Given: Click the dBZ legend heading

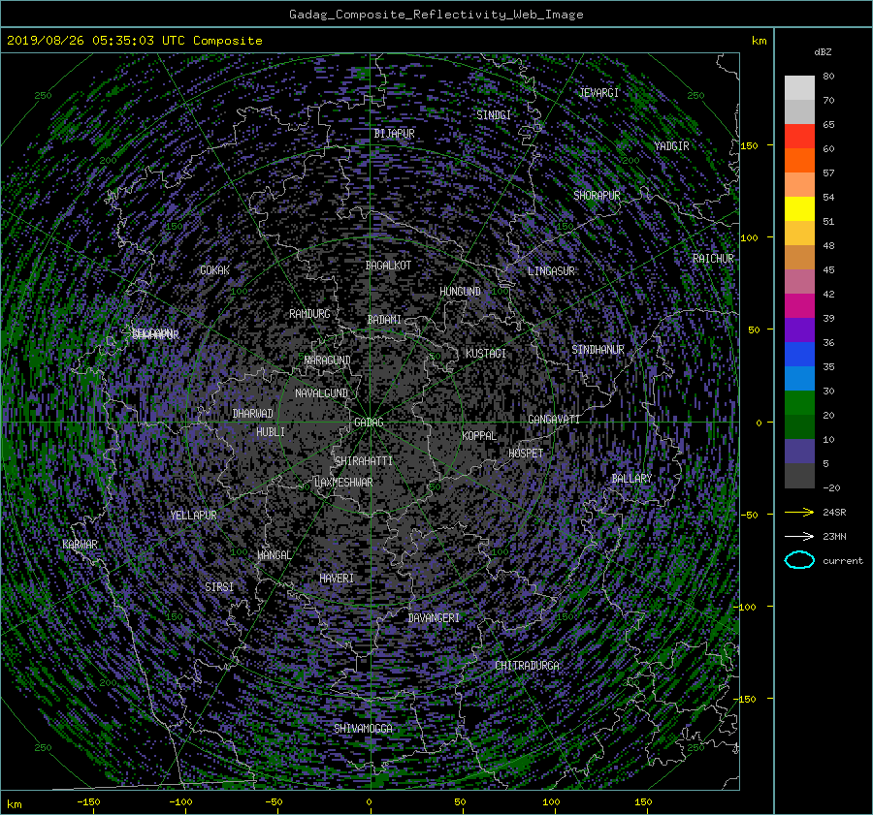Looking at the screenshot, I should pos(823,52).
